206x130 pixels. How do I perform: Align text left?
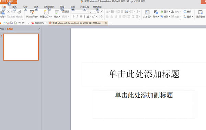tap(107, 17)
